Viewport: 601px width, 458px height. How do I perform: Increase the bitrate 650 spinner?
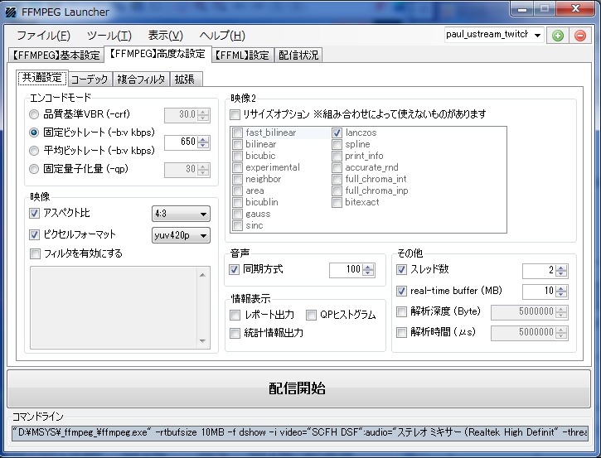click(x=203, y=139)
